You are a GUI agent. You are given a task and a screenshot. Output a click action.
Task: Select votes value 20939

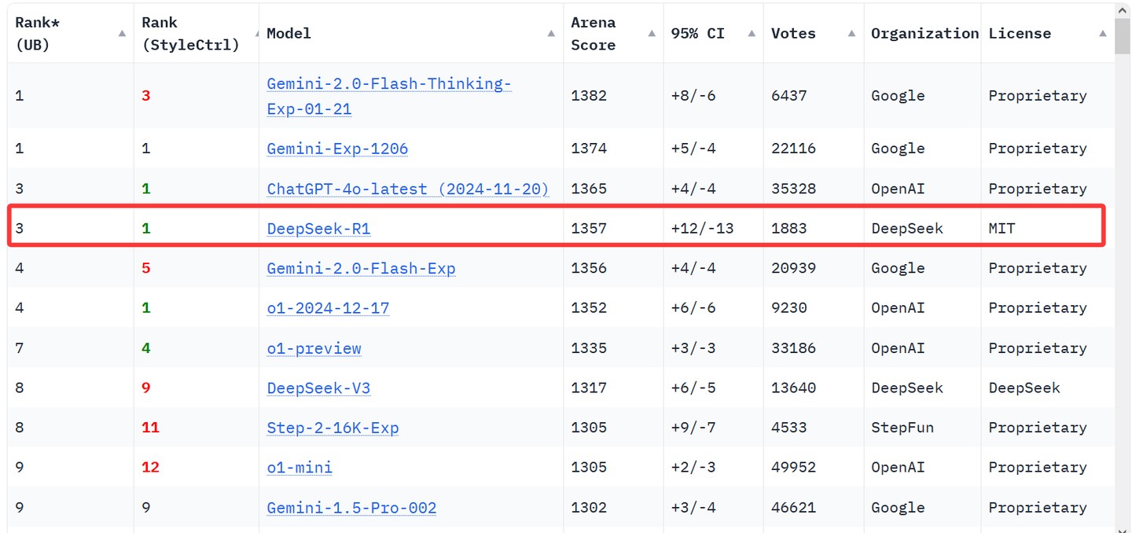(794, 268)
